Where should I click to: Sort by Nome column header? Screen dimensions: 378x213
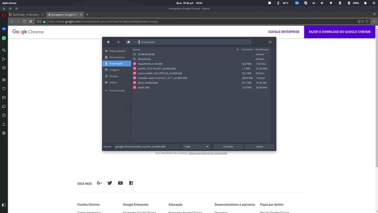point(185,49)
